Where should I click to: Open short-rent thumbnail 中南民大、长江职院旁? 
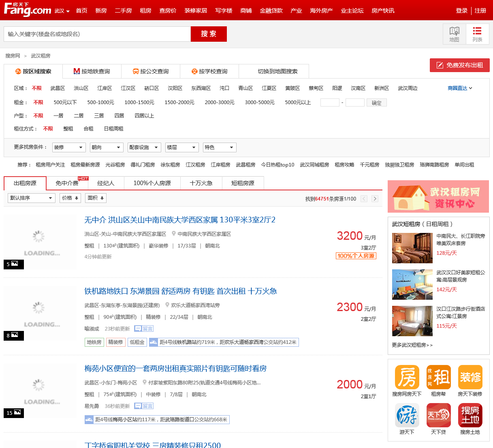click(412, 248)
